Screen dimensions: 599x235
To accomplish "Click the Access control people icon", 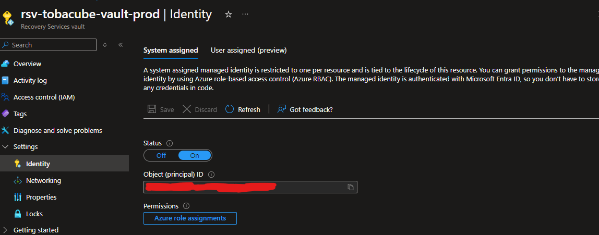I will point(5,97).
